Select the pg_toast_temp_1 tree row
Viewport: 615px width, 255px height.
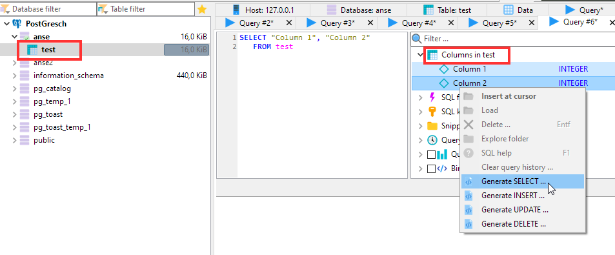pyautogui.click(x=105, y=128)
